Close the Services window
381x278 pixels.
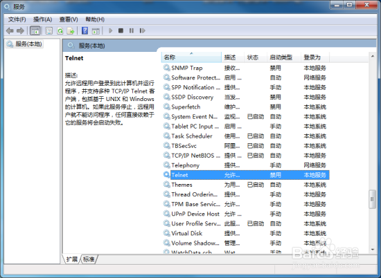pos(366,5)
